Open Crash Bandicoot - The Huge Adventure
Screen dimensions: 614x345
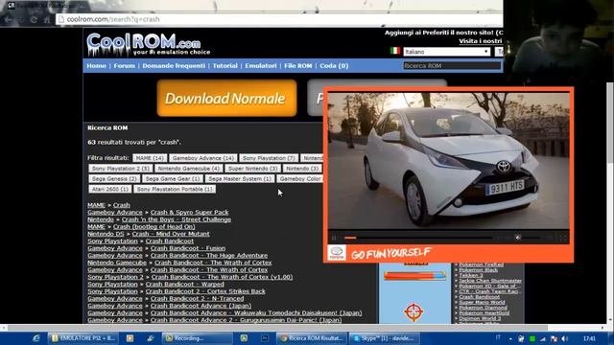click(x=209, y=256)
